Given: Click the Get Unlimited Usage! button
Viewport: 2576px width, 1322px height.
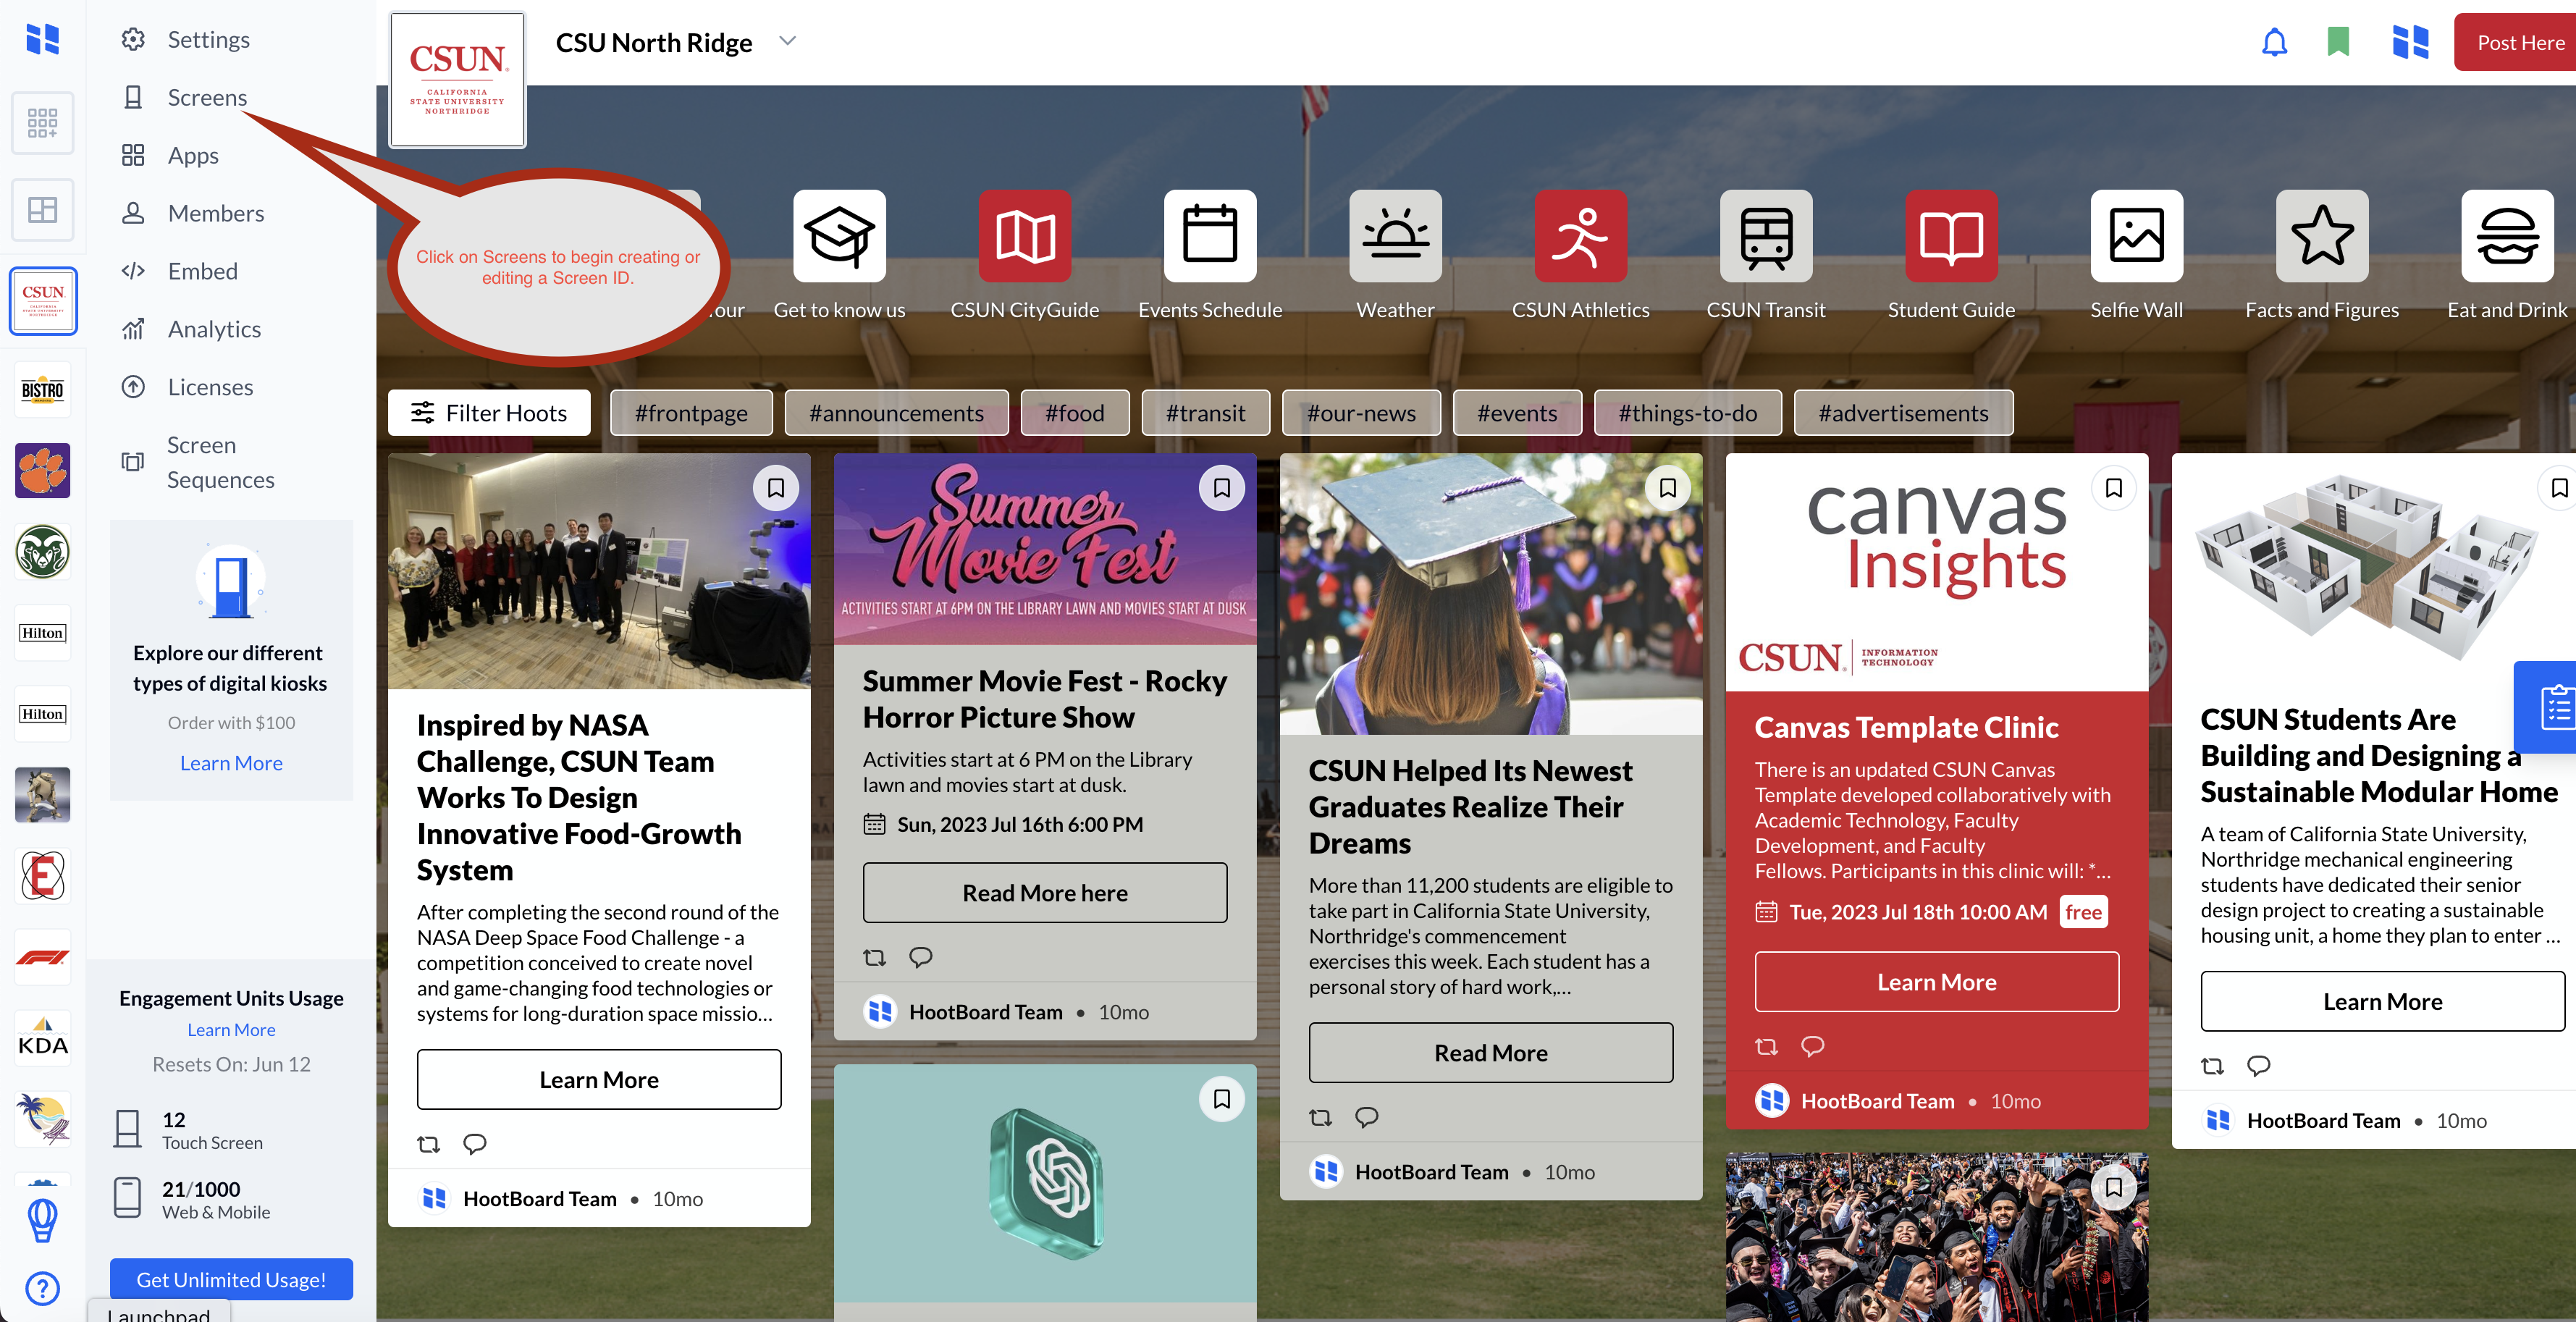Looking at the screenshot, I should [231, 1279].
